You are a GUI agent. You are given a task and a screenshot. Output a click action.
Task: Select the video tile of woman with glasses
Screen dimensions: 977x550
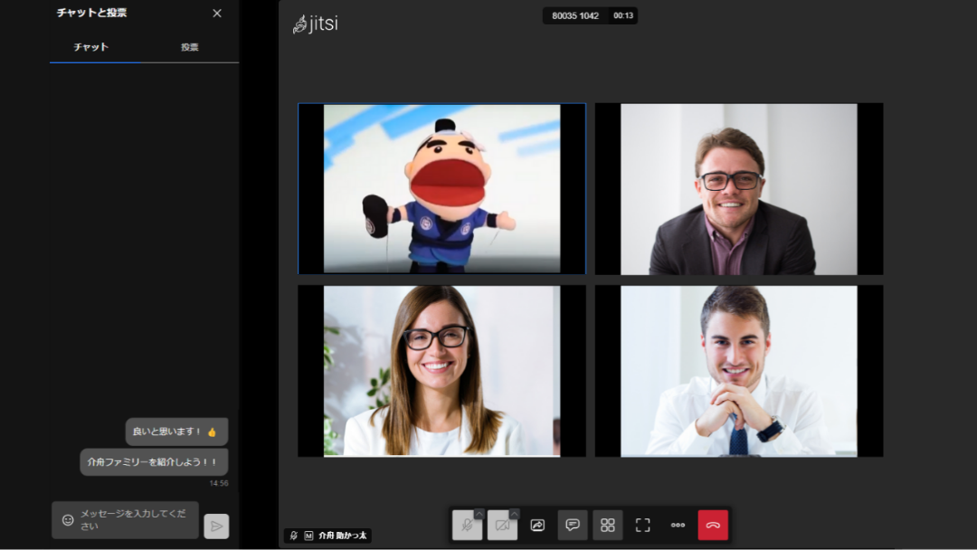click(441, 371)
